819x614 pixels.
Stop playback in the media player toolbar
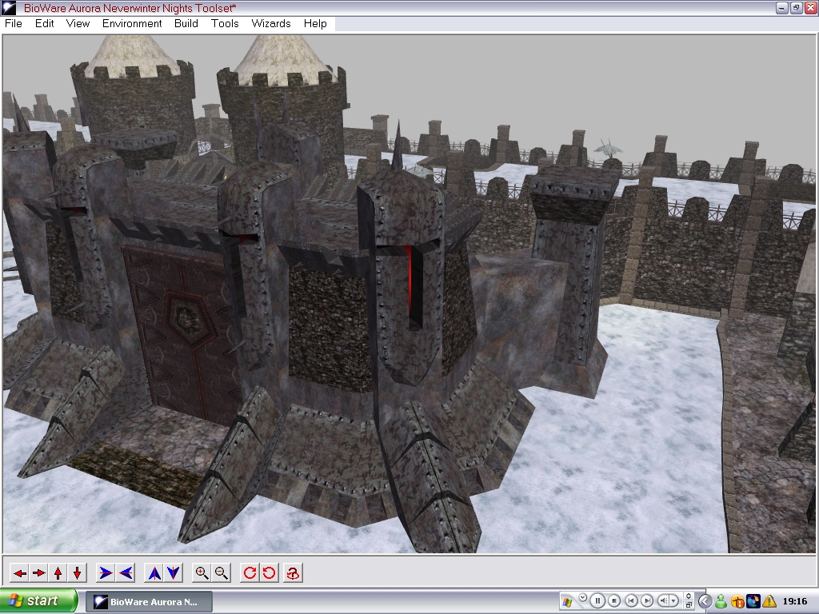coord(614,601)
